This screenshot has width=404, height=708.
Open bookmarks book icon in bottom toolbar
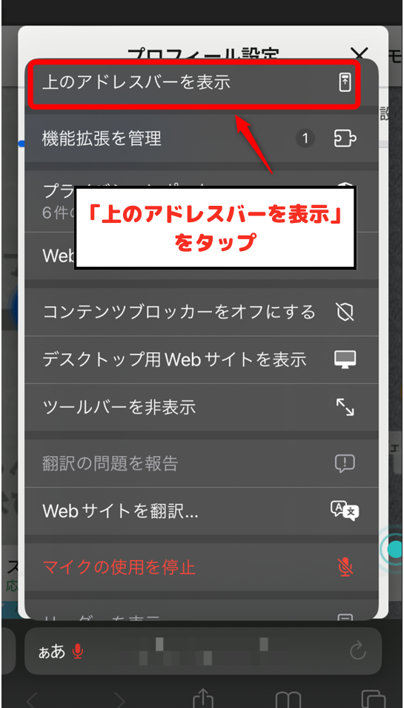pos(288,699)
